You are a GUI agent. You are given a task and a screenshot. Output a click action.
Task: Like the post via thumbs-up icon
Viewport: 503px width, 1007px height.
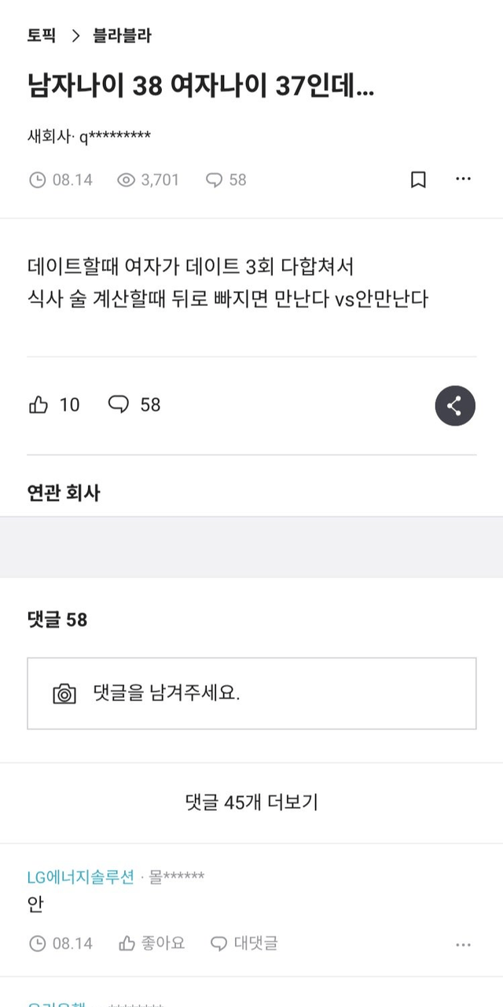[x=39, y=405]
